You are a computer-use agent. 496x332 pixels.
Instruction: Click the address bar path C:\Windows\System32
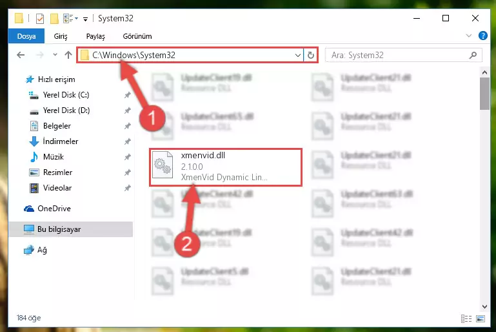tap(134, 55)
